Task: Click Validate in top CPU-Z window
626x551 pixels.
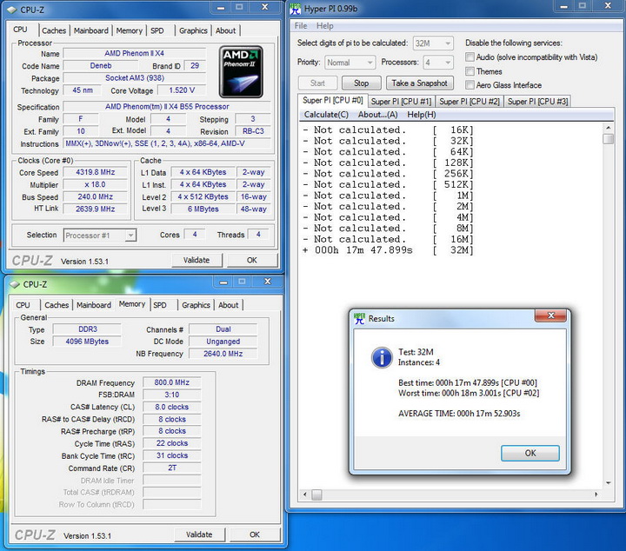Action: tap(196, 260)
